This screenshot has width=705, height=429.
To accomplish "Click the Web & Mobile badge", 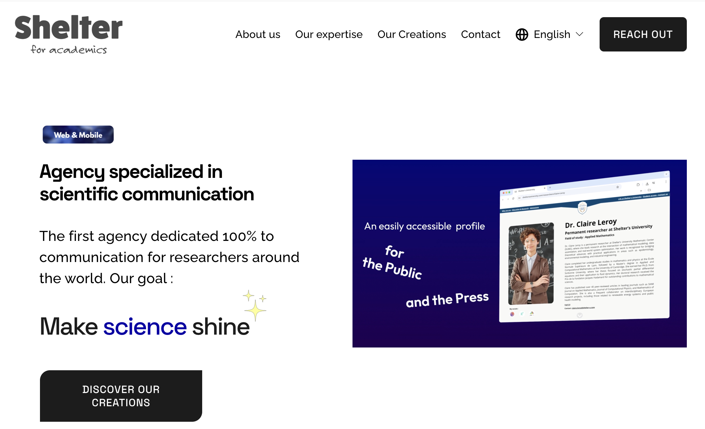I will coord(78,135).
